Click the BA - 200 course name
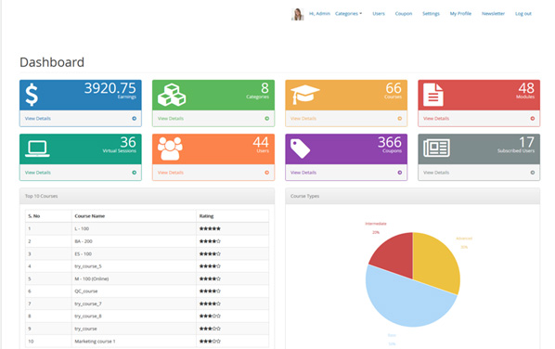Viewport: 555px width, 349px height. click(x=84, y=241)
